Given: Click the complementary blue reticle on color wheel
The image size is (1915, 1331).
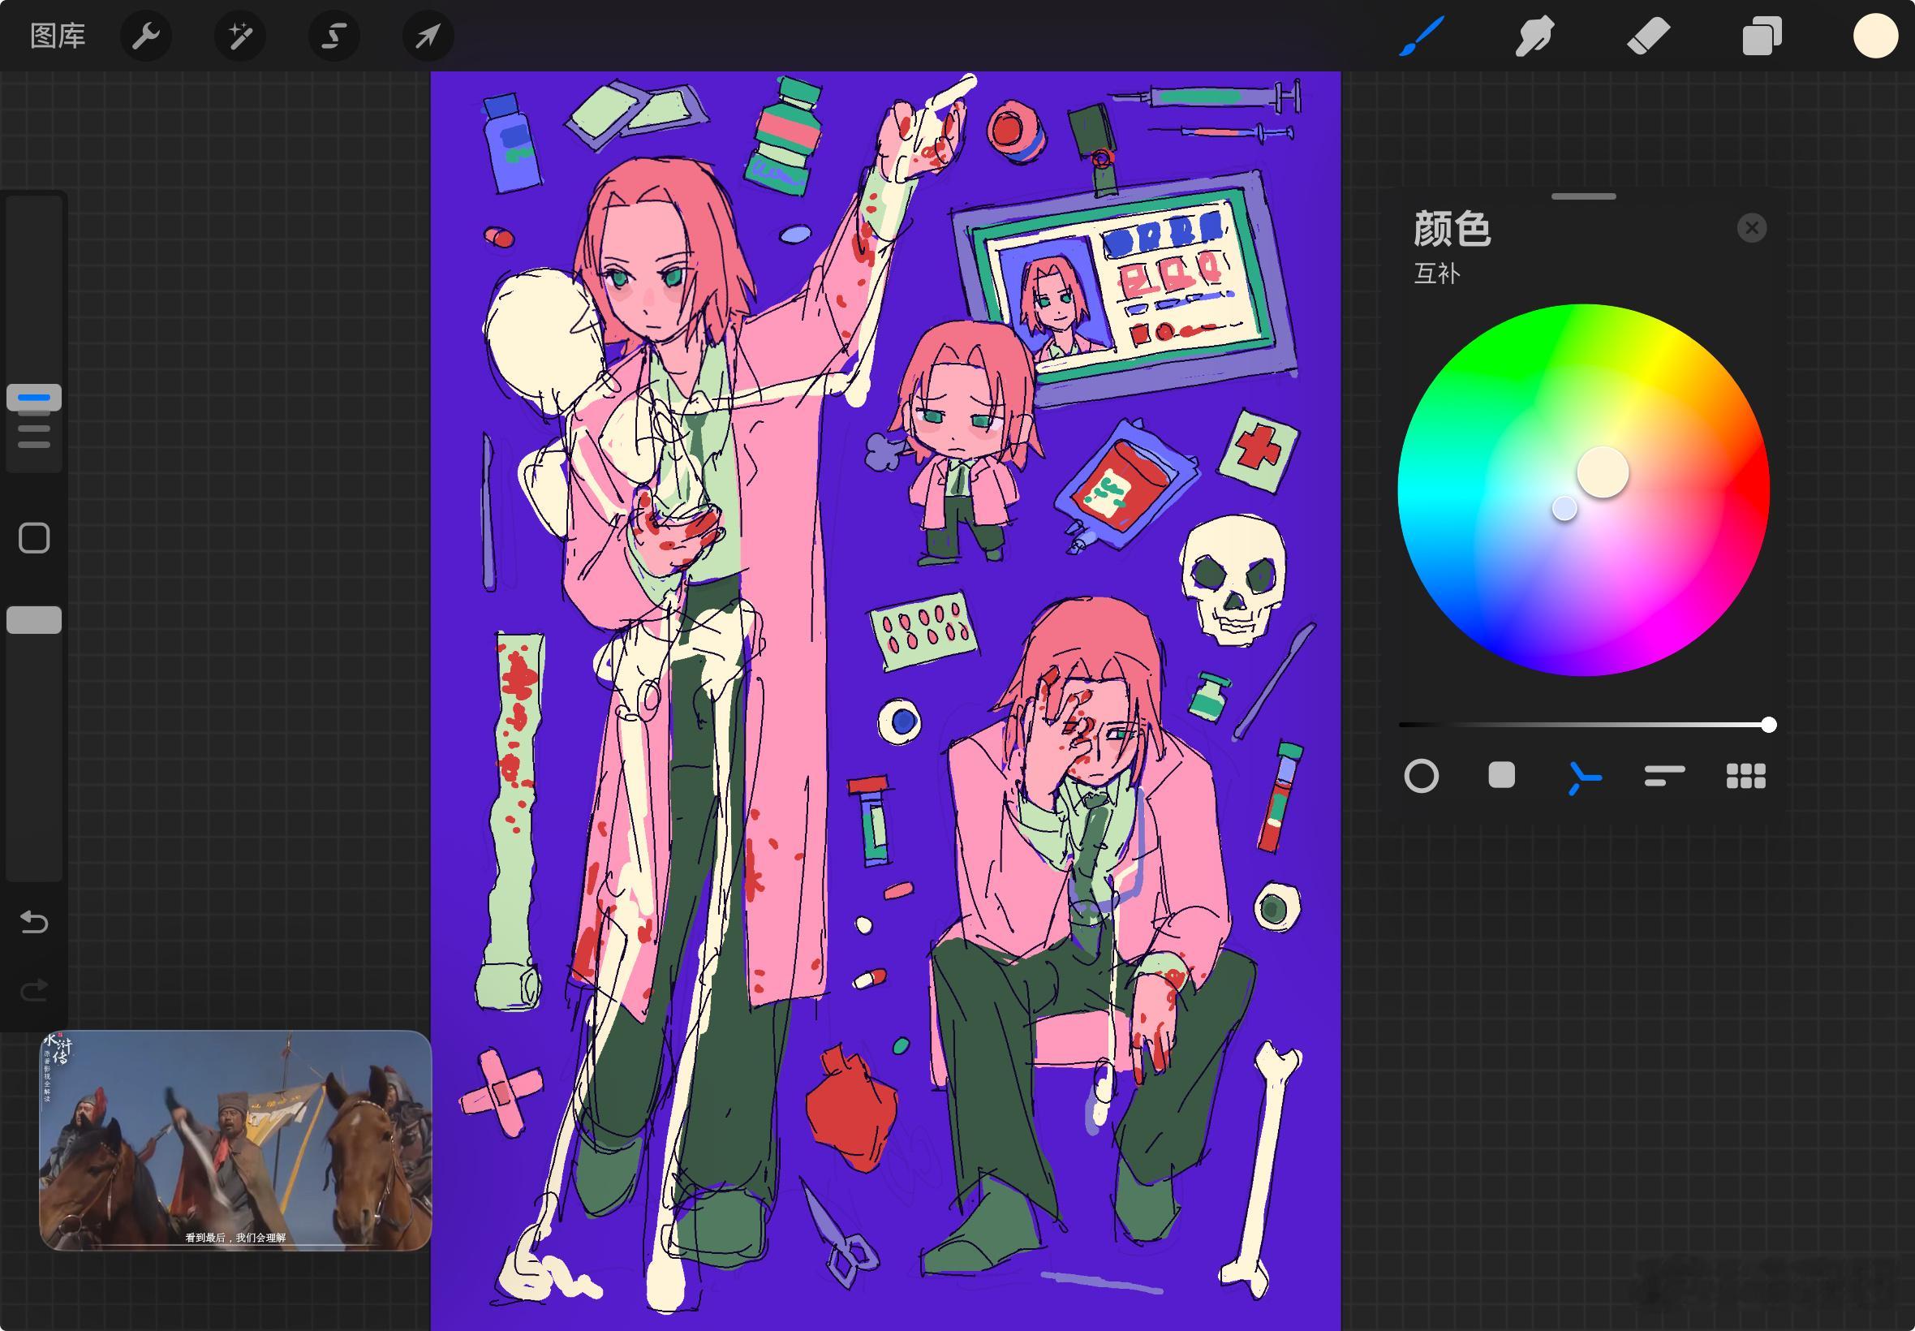Looking at the screenshot, I should click(x=1564, y=509).
